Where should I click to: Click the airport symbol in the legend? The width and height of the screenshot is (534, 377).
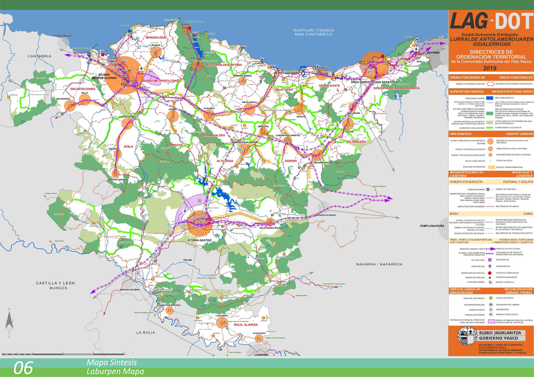click(x=490, y=267)
